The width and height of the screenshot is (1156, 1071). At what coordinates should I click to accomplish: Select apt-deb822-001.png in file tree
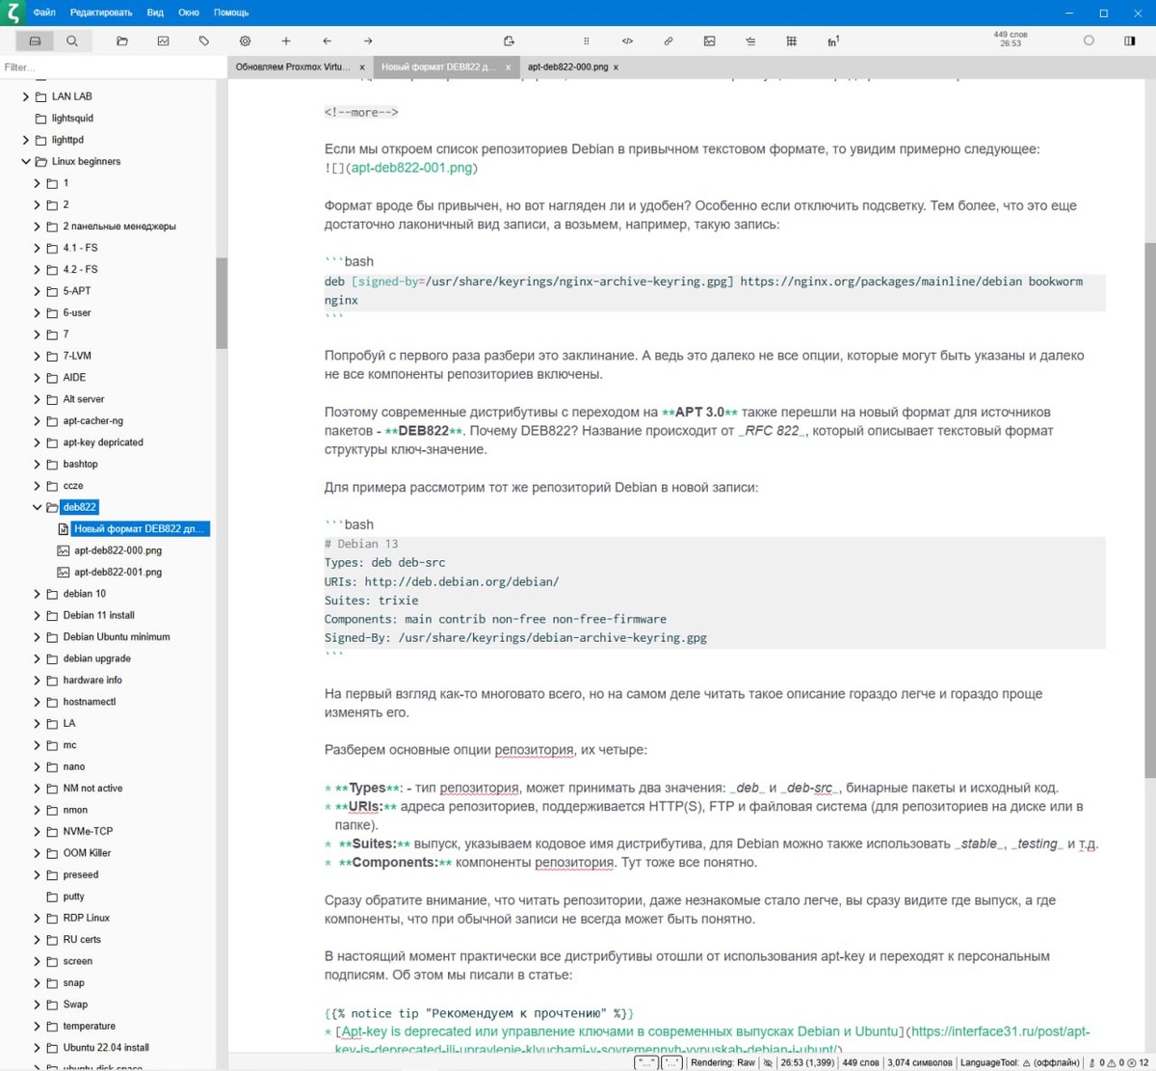pos(118,572)
